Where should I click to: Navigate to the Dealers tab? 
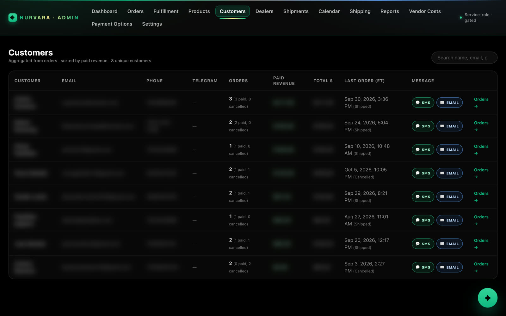264,11
